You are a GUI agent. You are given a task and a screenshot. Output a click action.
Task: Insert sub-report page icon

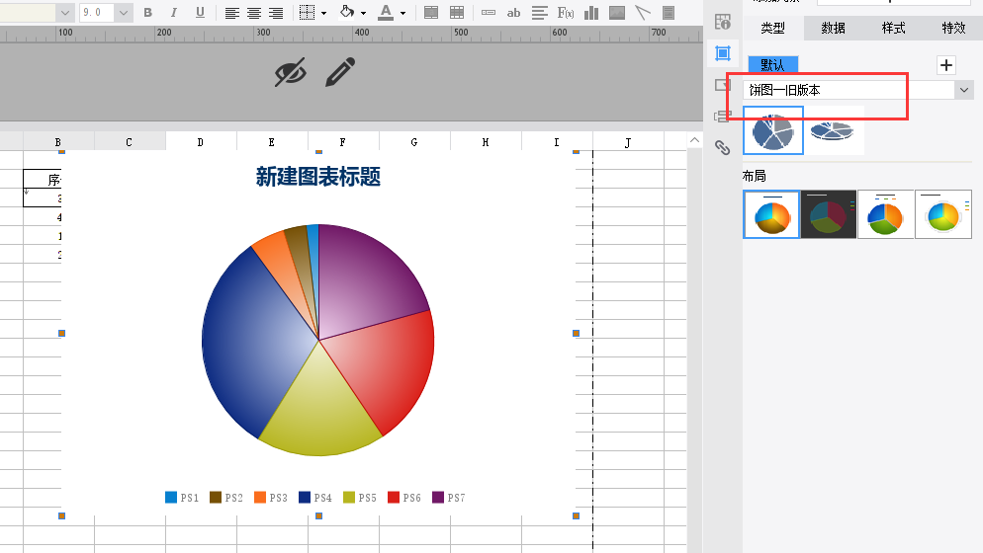[669, 13]
